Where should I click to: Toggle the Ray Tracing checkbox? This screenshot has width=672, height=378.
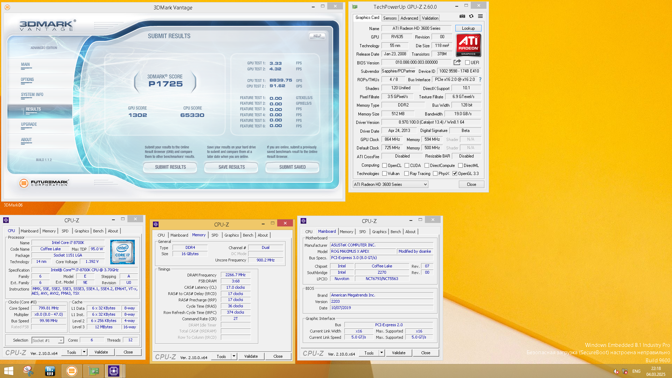click(406, 174)
